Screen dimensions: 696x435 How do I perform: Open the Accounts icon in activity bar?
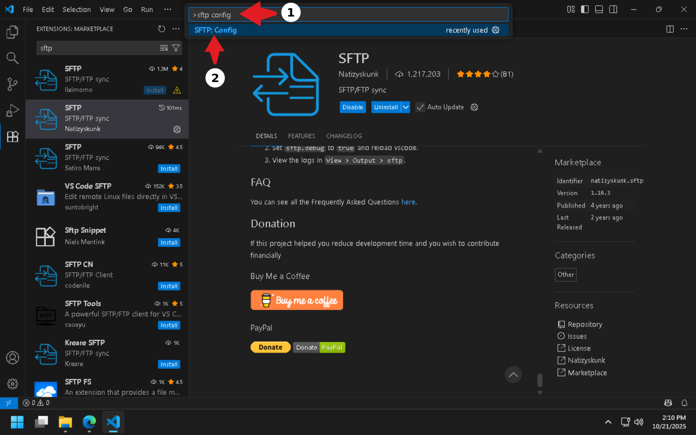(x=12, y=358)
